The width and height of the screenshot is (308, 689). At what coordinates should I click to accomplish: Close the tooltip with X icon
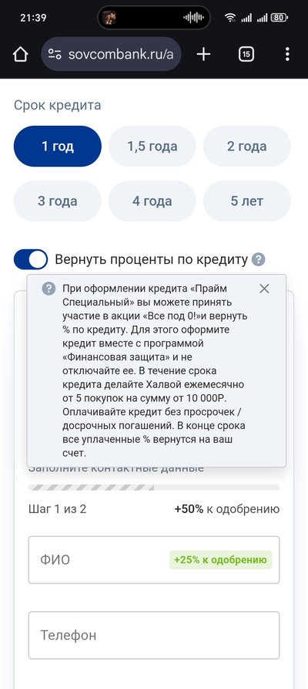[x=264, y=289]
